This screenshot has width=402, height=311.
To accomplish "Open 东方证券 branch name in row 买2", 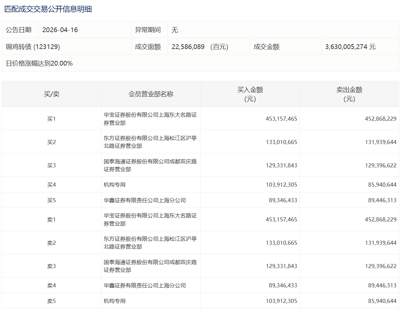I will 150,142.
